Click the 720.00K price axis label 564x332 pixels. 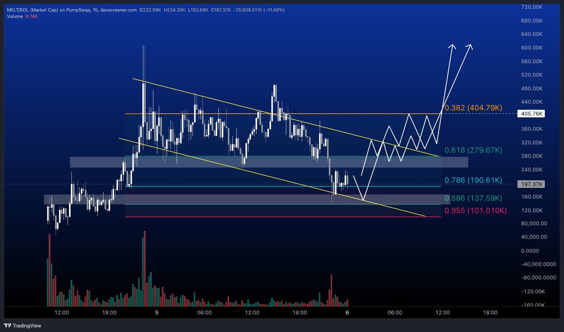point(532,8)
